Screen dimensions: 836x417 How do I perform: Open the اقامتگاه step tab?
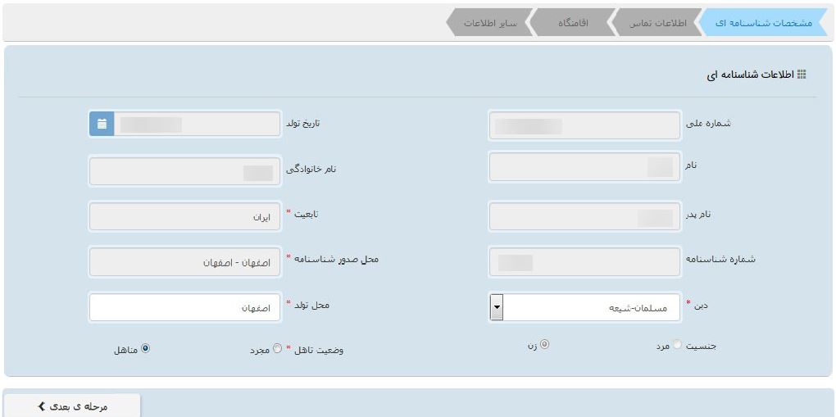tap(573, 23)
